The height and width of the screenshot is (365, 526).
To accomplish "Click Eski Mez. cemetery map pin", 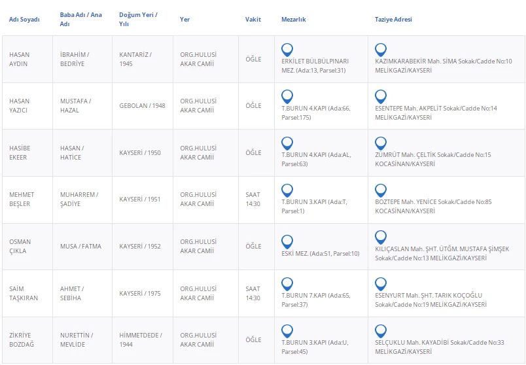I will [287, 241].
